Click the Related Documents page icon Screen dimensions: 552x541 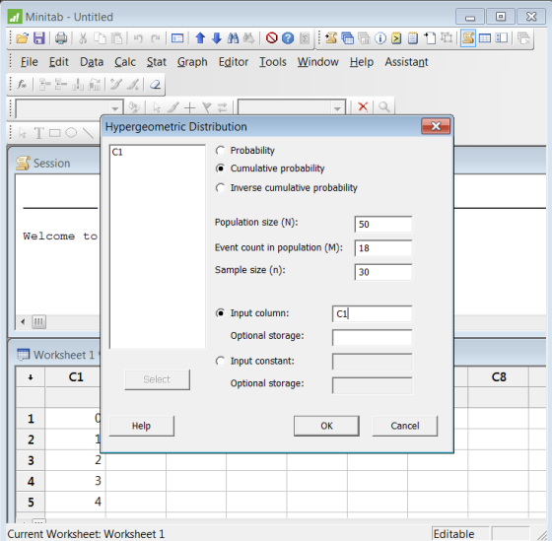[430, 38]
